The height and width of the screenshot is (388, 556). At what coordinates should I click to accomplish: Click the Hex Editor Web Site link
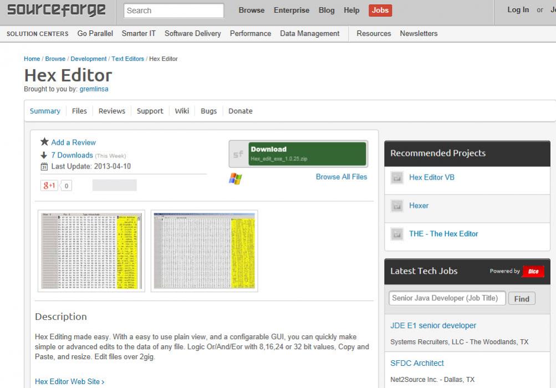69,381
